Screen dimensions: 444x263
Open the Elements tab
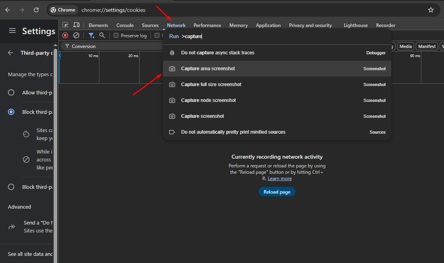pyautogui.click(x=98, y=25)
